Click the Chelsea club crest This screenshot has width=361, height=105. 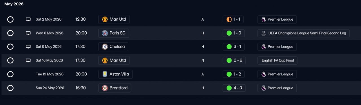(x=105, y=47)
